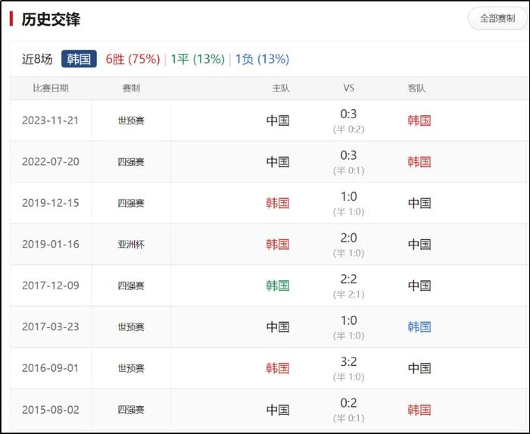Image resolution: width=530 pixels, height=434 pixels.
Task: Open the 全部赛制 filter dropdown
Action: (497, 18)
